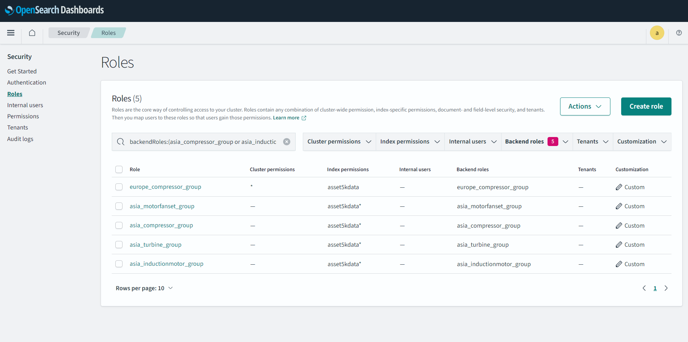Open the Backend roles filter dropdown

click(536, 142)
